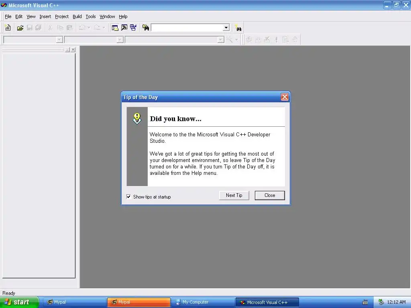The image size is (411, 308).
Task: Click the Open file folder icon
Action: click(x=20, y=28)
